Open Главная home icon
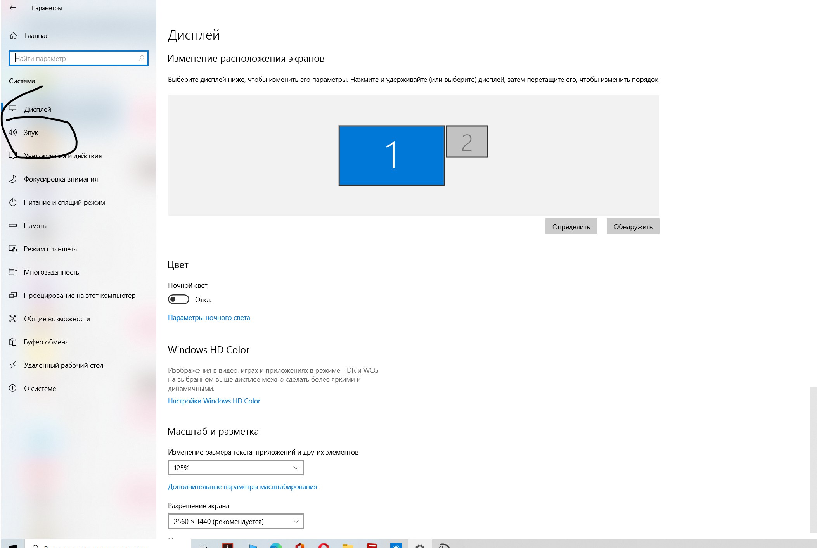The width and height of the screenshot is (817, 548). 13,36
